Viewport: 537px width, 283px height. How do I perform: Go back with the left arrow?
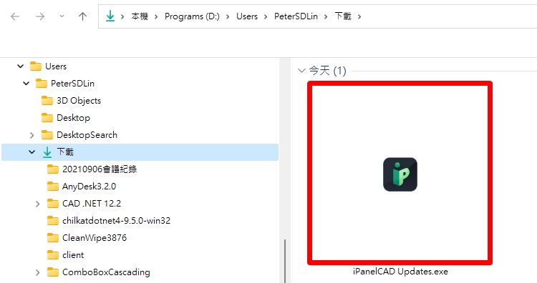tap(15, 16)
